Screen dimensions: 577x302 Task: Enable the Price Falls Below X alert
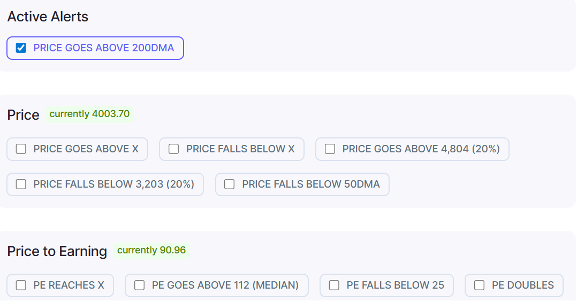(x=173, y=149)
